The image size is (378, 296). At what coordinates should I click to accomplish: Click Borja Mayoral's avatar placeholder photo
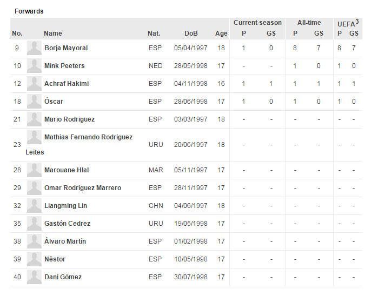(x=34, y=48)
